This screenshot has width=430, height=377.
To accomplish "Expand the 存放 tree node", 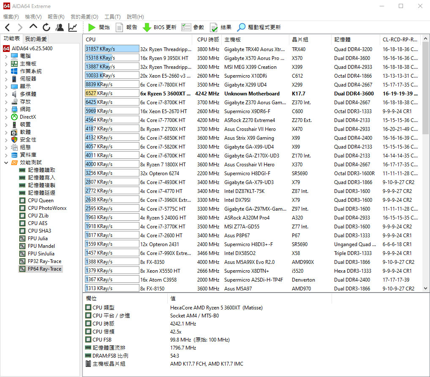I will [x=6, y=102].
